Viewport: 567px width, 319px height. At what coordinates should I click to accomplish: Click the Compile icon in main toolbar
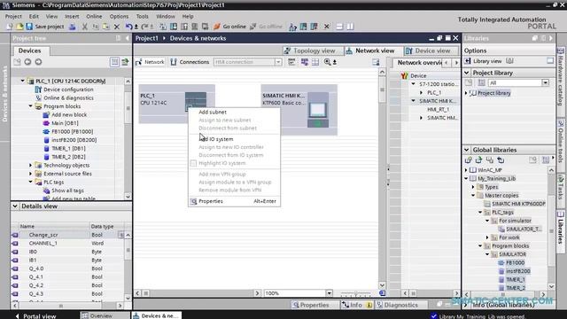[163, 27]
